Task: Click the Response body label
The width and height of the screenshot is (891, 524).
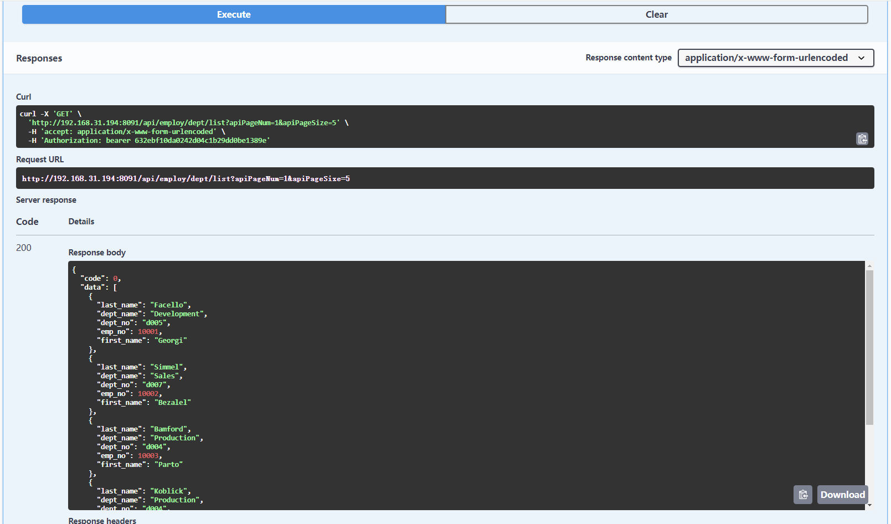Action: coord(97,252)
